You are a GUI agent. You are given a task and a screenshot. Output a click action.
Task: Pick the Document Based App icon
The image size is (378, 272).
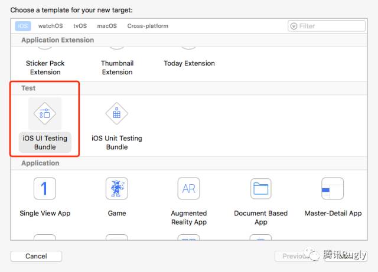pyautogui.click(x=261, y=188)
